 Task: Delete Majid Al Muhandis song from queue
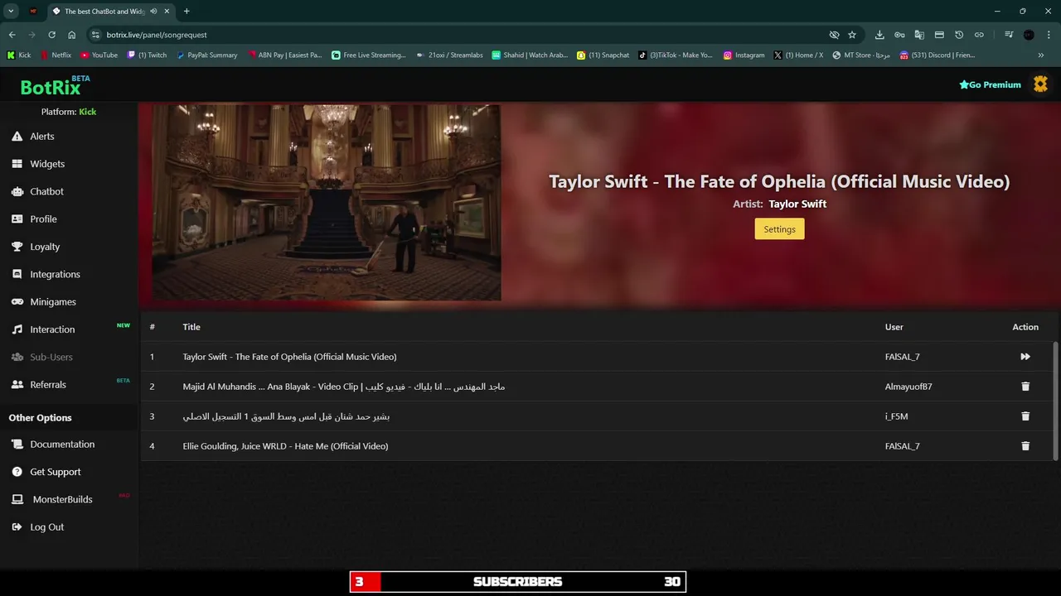[1025, 387]
